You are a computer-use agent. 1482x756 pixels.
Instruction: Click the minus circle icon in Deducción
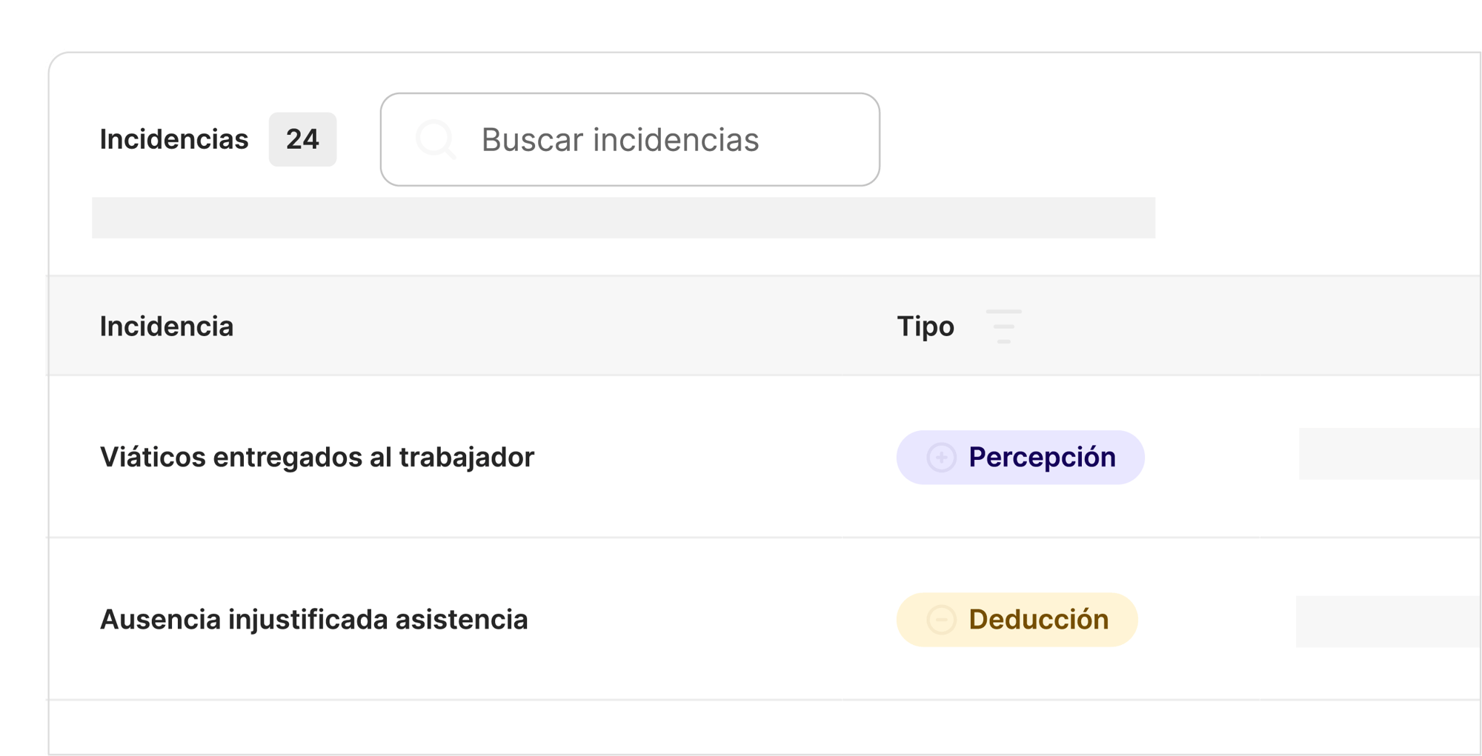[941, 620]
